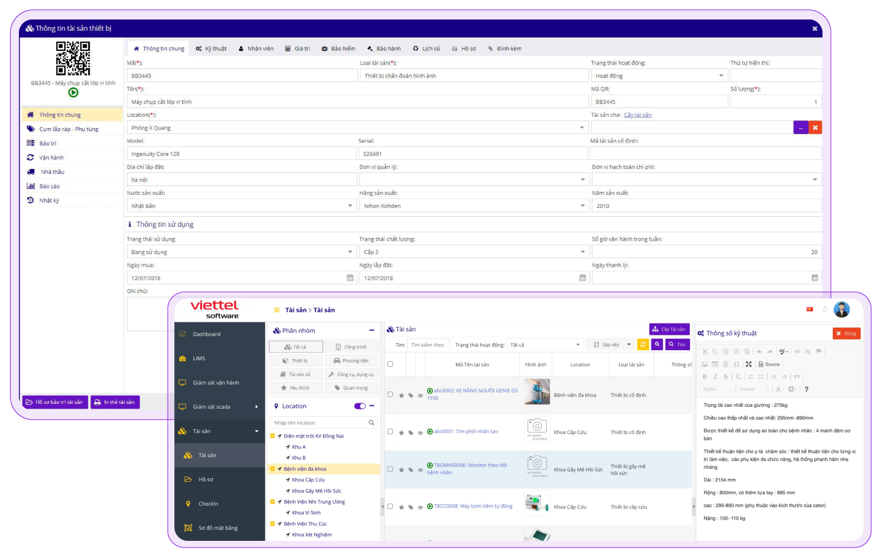The width and height of the screenshot is (886, 558).
Task: Click the Cây tài sản link near Tài sản cha
Action: tap(637, 115)
